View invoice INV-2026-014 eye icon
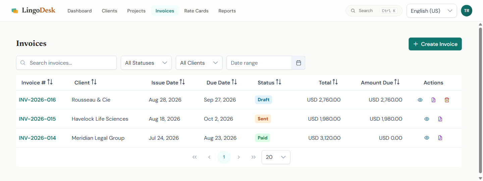 (427, 138)
